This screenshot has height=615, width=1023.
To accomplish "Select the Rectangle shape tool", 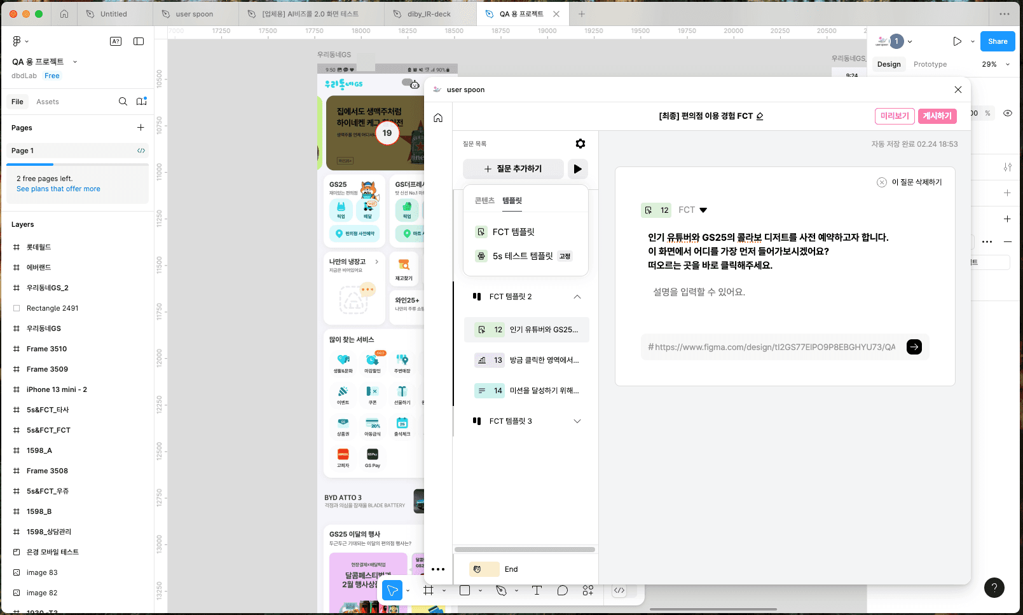I will point(465,590).
